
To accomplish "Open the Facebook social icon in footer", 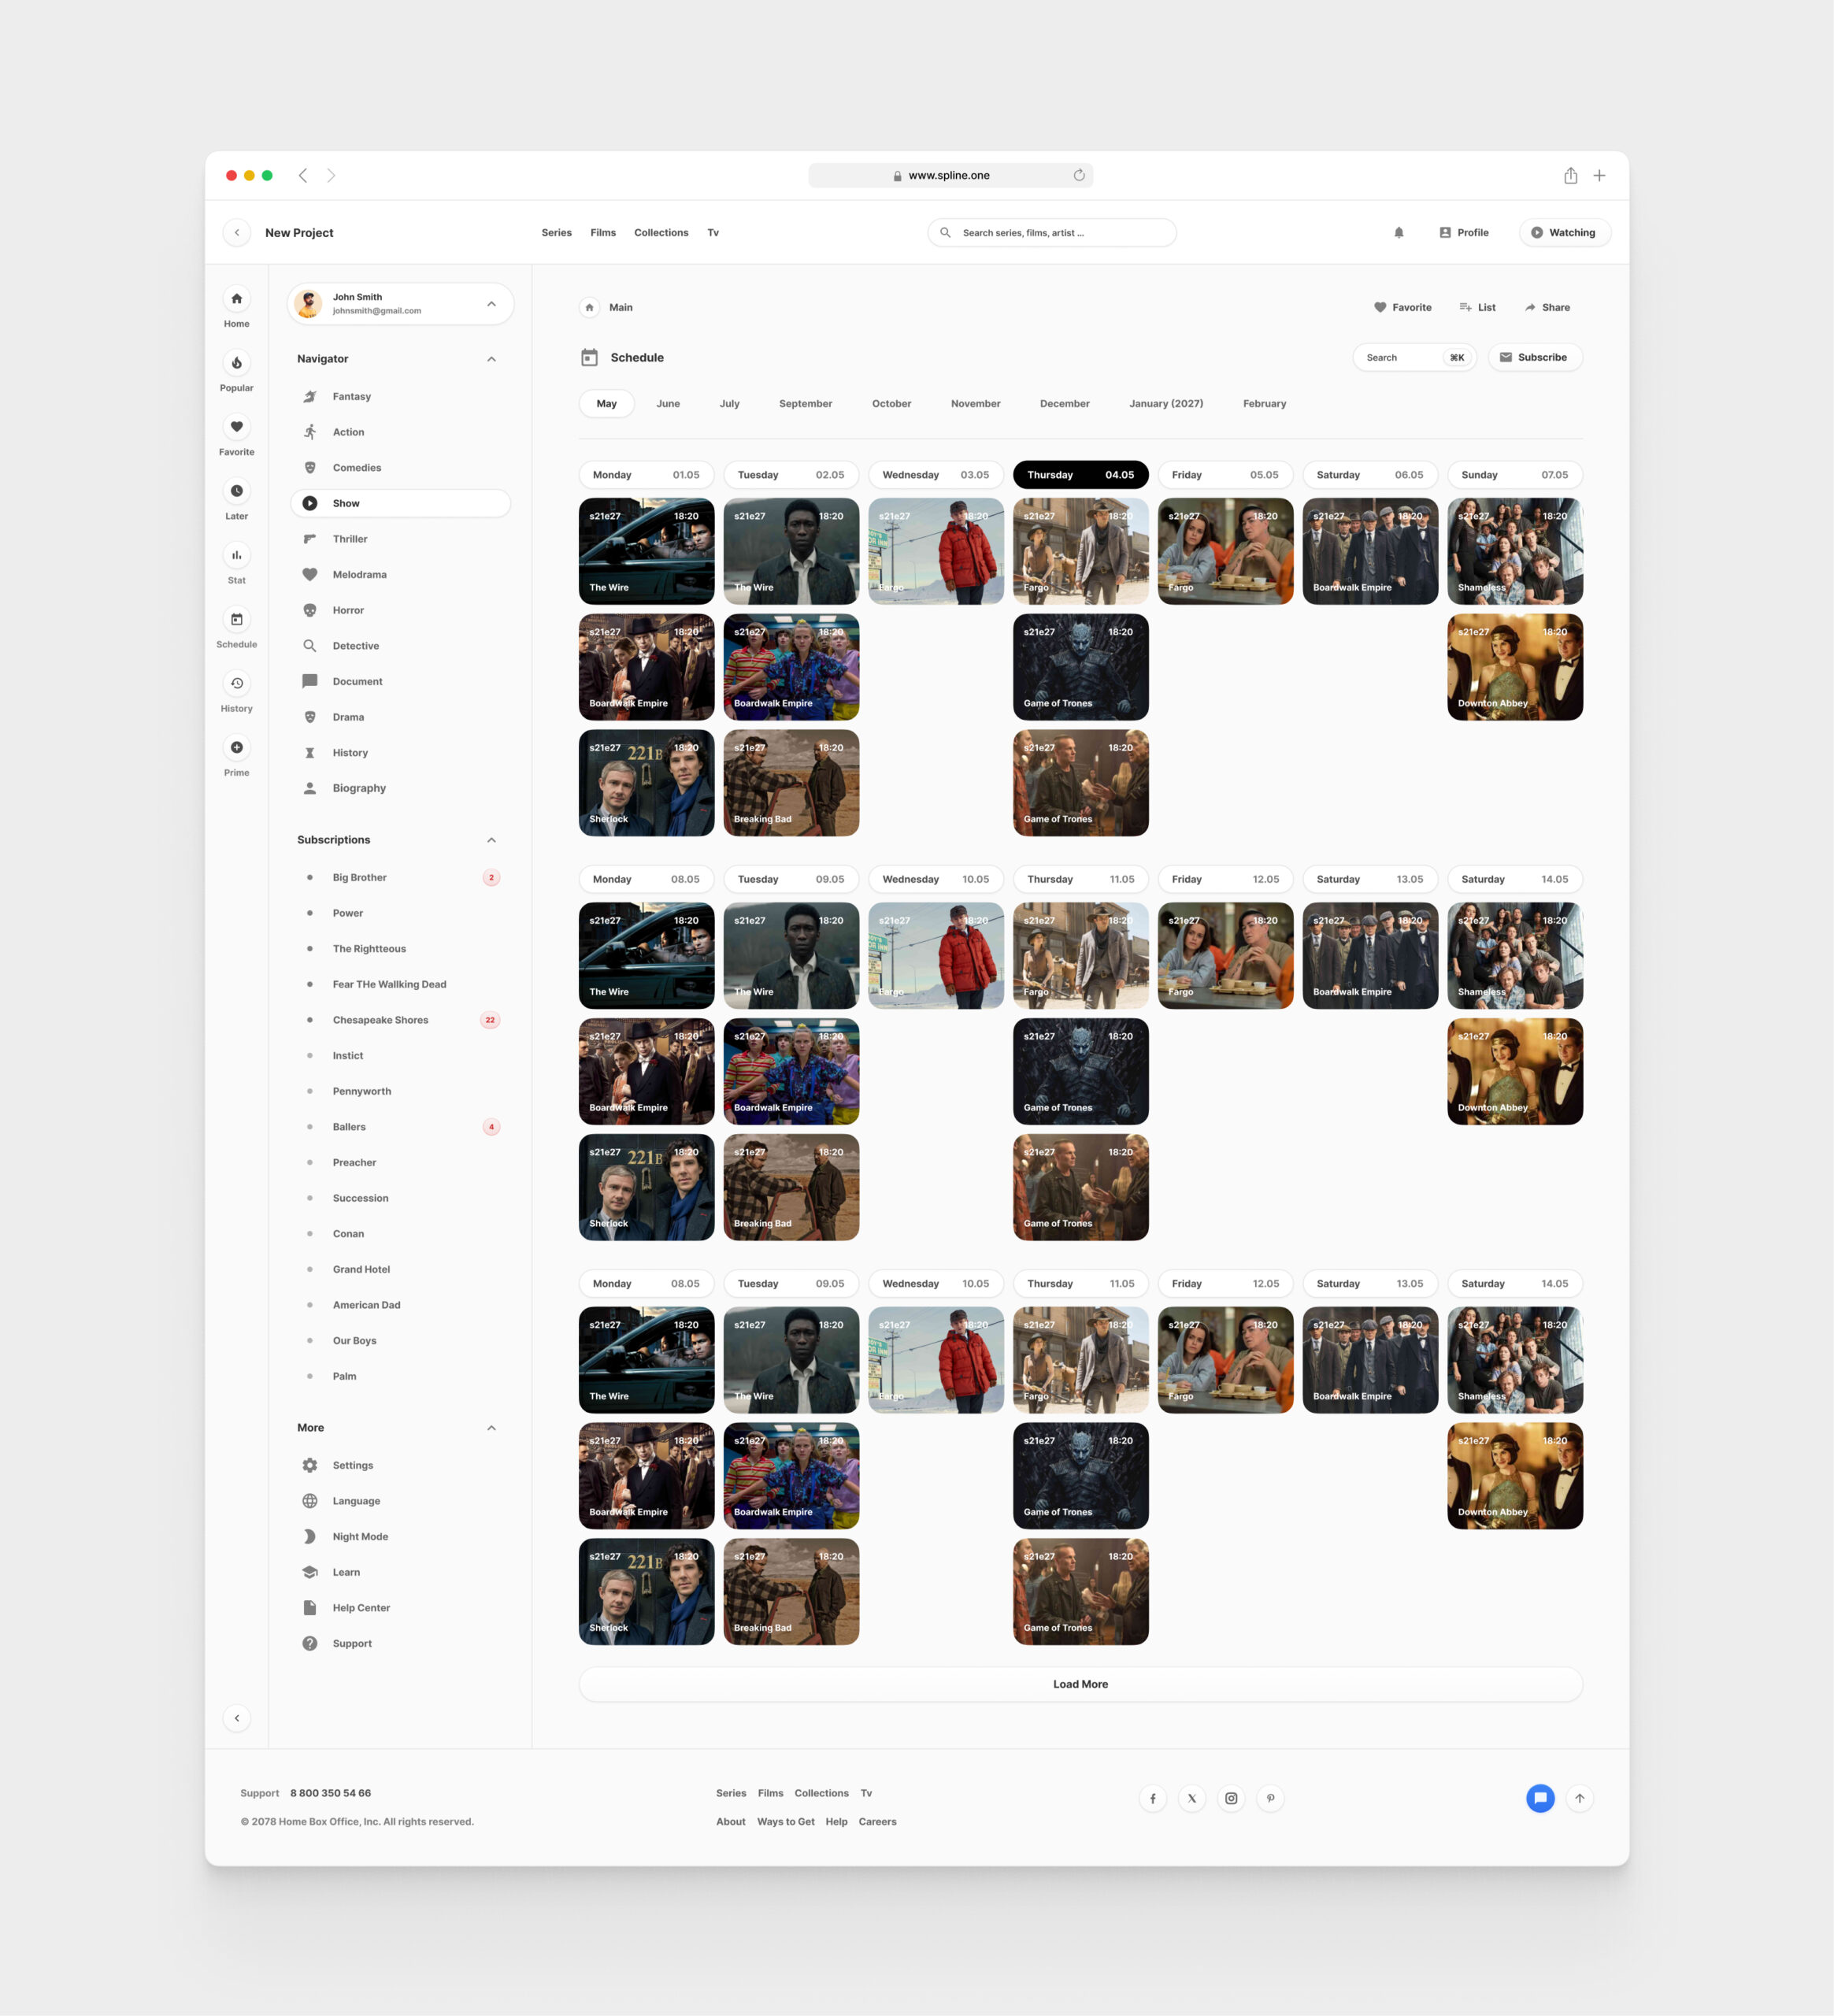I will (1152, 1798).
